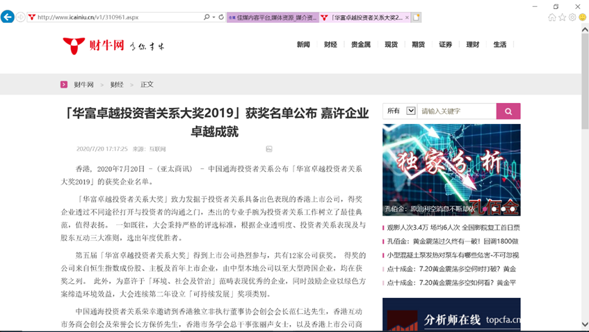Click the 财牛网 bull logo

[x=74, y=46]
